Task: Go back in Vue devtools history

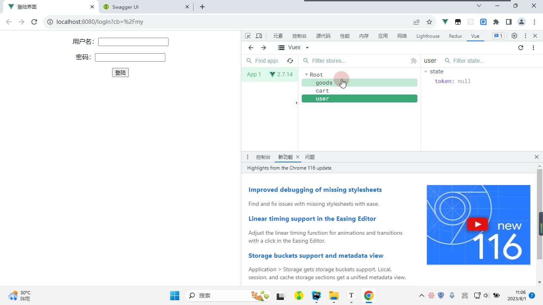Action: click(x=251, y=48)
